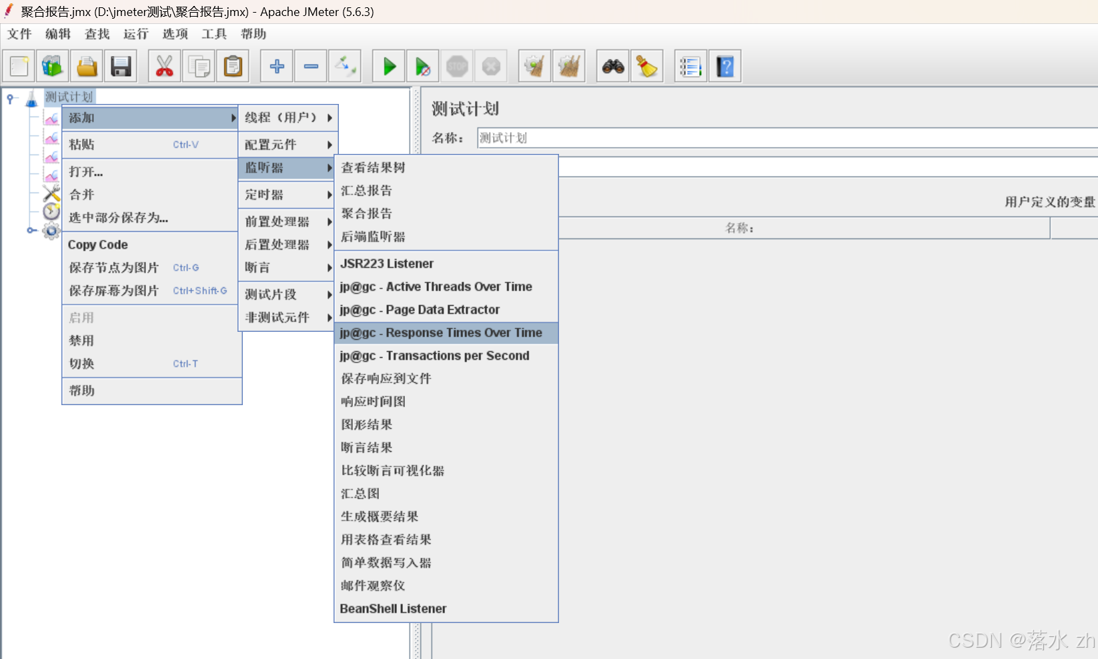Open Function Helper list icon
This screenshot has height=659, width=1098.
tap(691, 66)
